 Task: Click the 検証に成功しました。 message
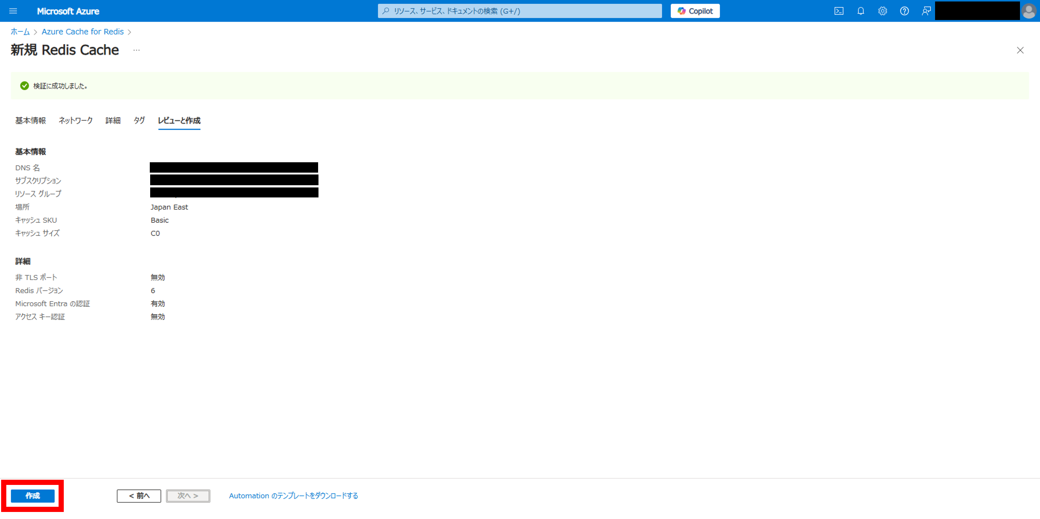tap(60, 86)
